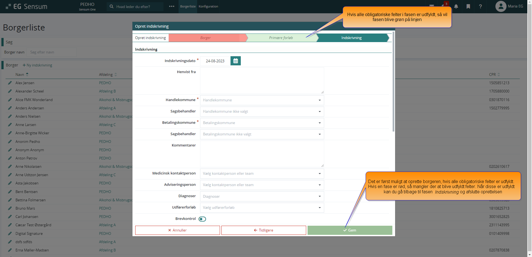Screen dimensions: 532x257
Task: Sort list by the Navn column
Action: tap(20, 74)
